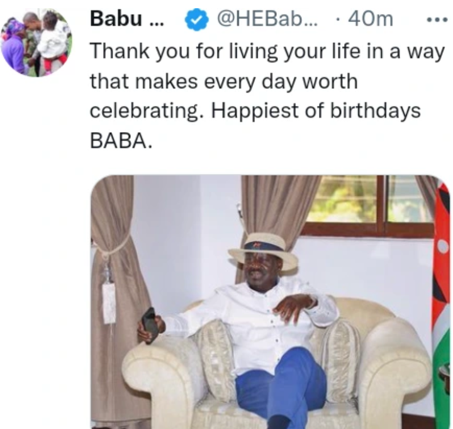This screenshot has height=429, width=453.
Task: Open the attached photo of seated man
Action: (271, 302)
